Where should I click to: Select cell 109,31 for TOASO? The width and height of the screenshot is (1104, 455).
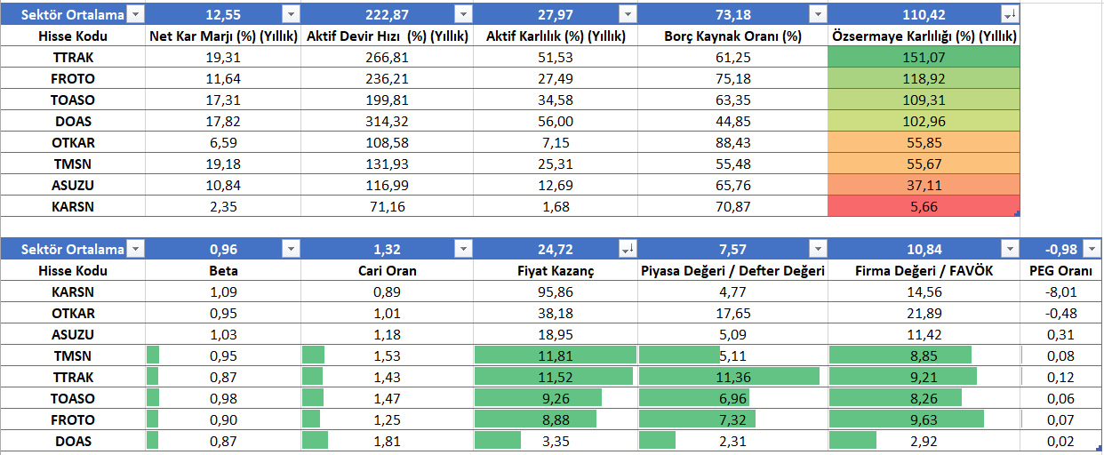pos(924,100)
